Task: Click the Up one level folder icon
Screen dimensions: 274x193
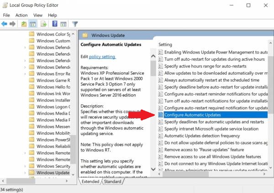Action: (x=24, y=24)
